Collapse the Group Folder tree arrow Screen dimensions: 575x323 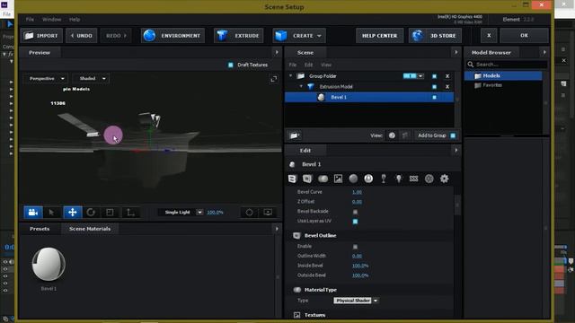click(x=291, y=75)
